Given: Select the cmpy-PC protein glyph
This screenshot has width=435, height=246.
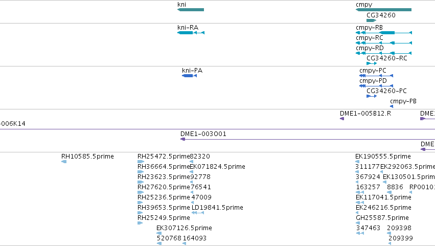Looking at the screenshot, I should (376, 76).
